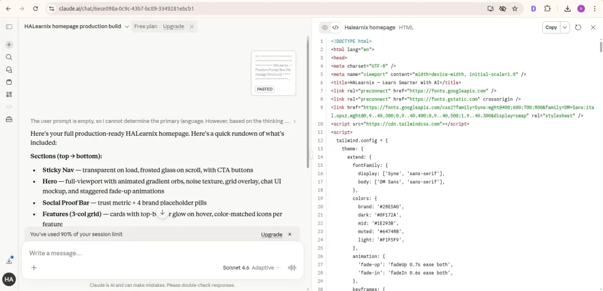Click the browser forward arrow
603x291 pixels.
click(22, 8)
